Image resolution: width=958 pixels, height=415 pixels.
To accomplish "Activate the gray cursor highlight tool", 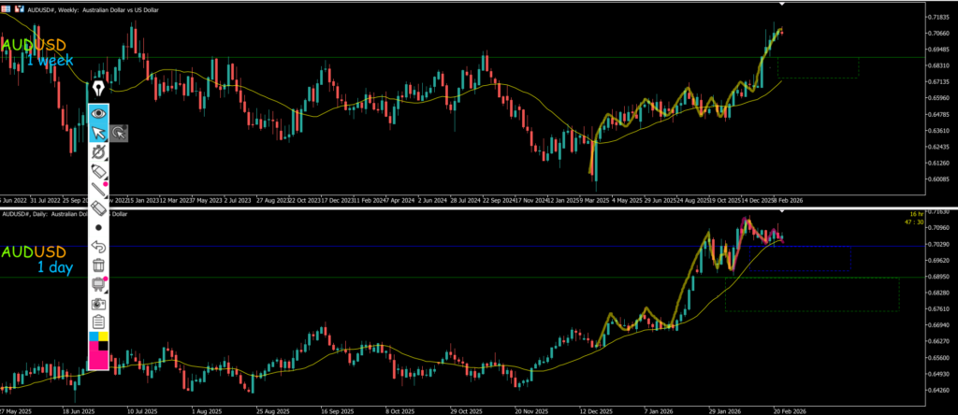I will point(119,134).
